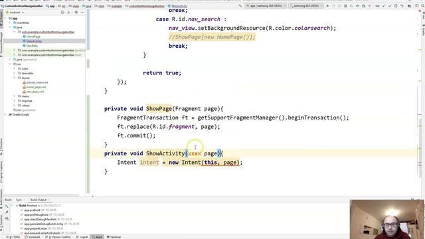Click the commented //ShowPage(new HomePage()) line

click(x=212, y=37)
